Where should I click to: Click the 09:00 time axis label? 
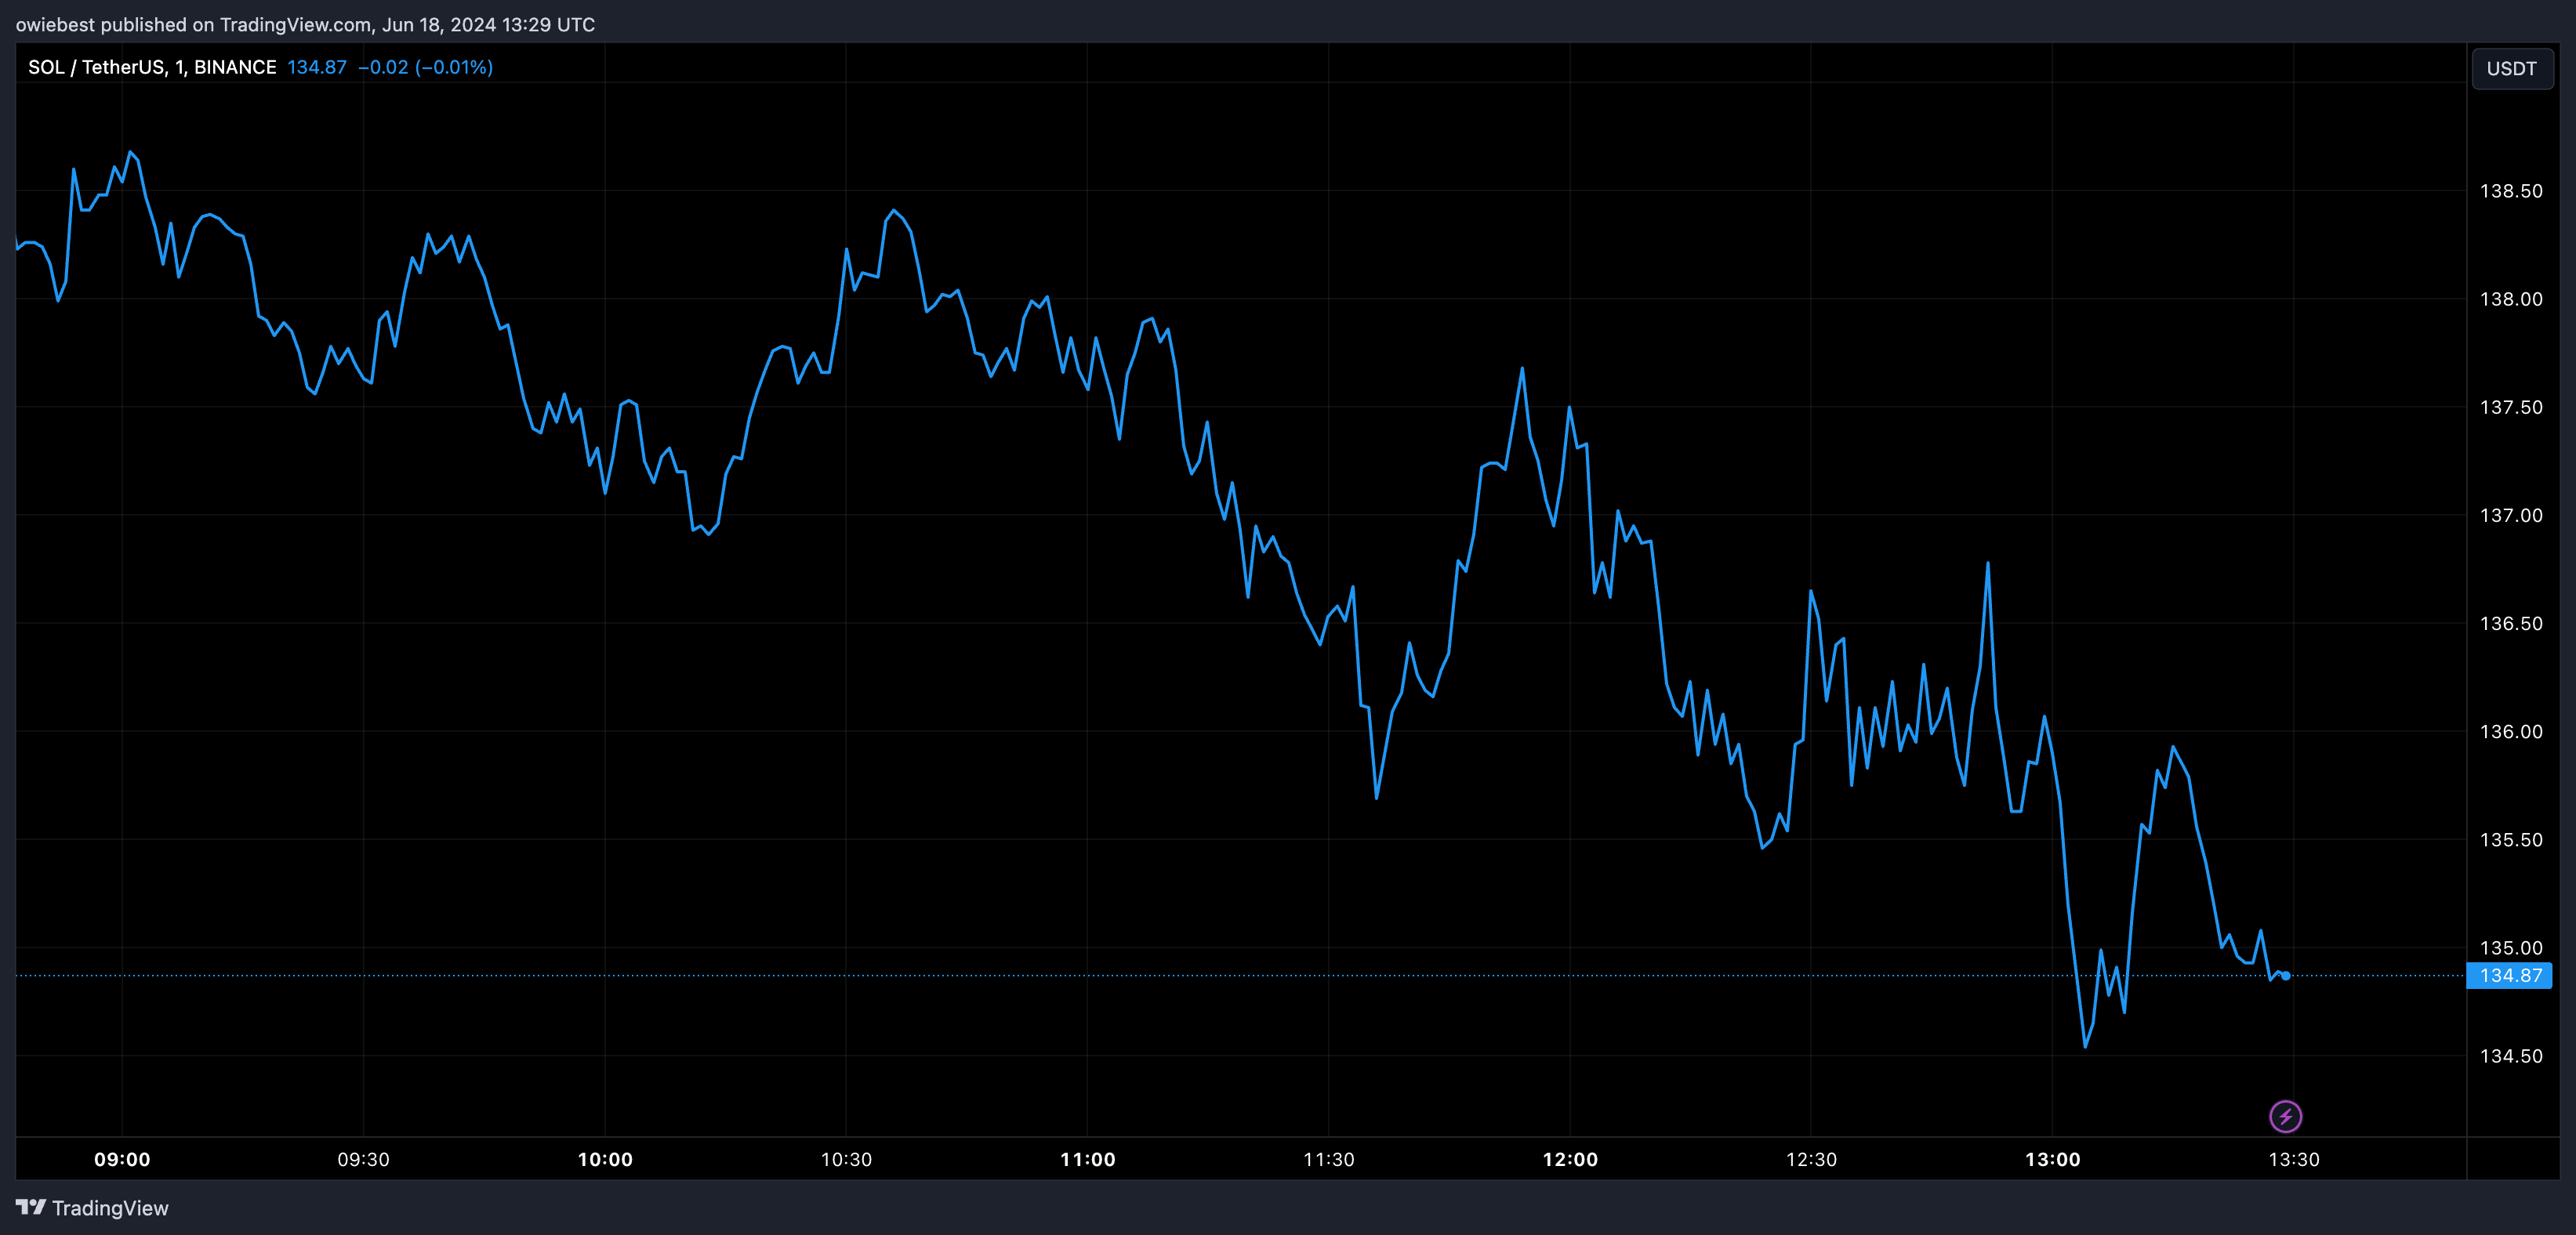[122, 1159]
